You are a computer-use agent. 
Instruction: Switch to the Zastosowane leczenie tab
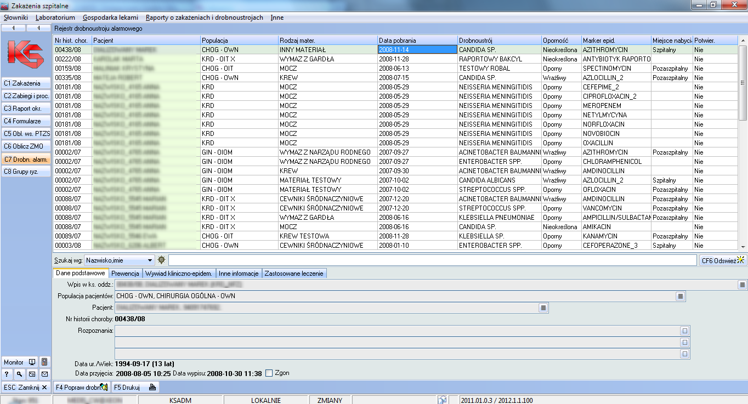pyautogui.click(x=295, y=273)
